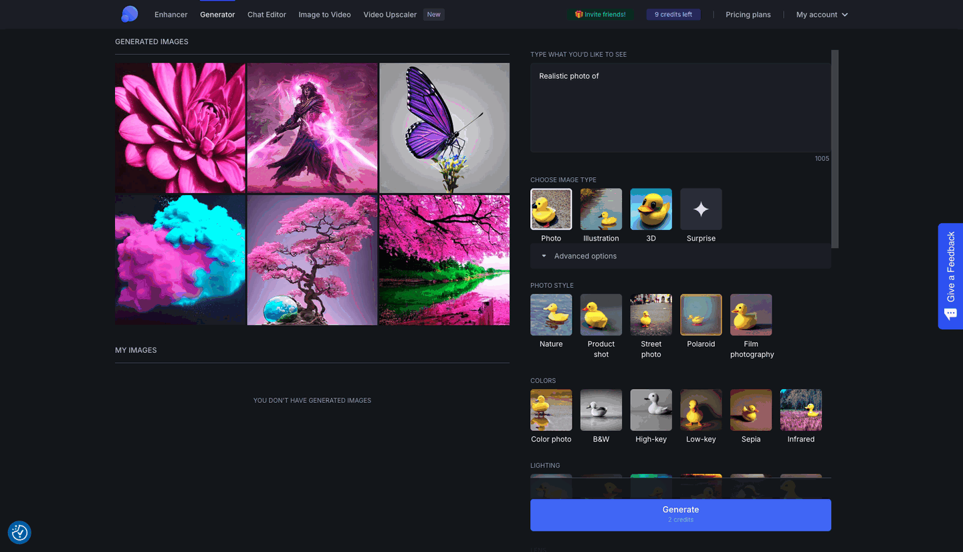Image resolution: width=963 pixels, height=552 pixels.
Task: Pick the Sepia color option
Action: [x=751, y=410]
